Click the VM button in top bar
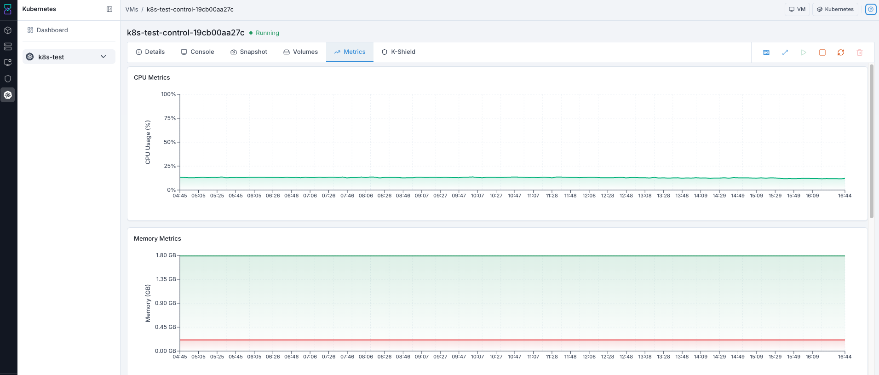Viewport: 879px width, 375px height. [797, 9]
